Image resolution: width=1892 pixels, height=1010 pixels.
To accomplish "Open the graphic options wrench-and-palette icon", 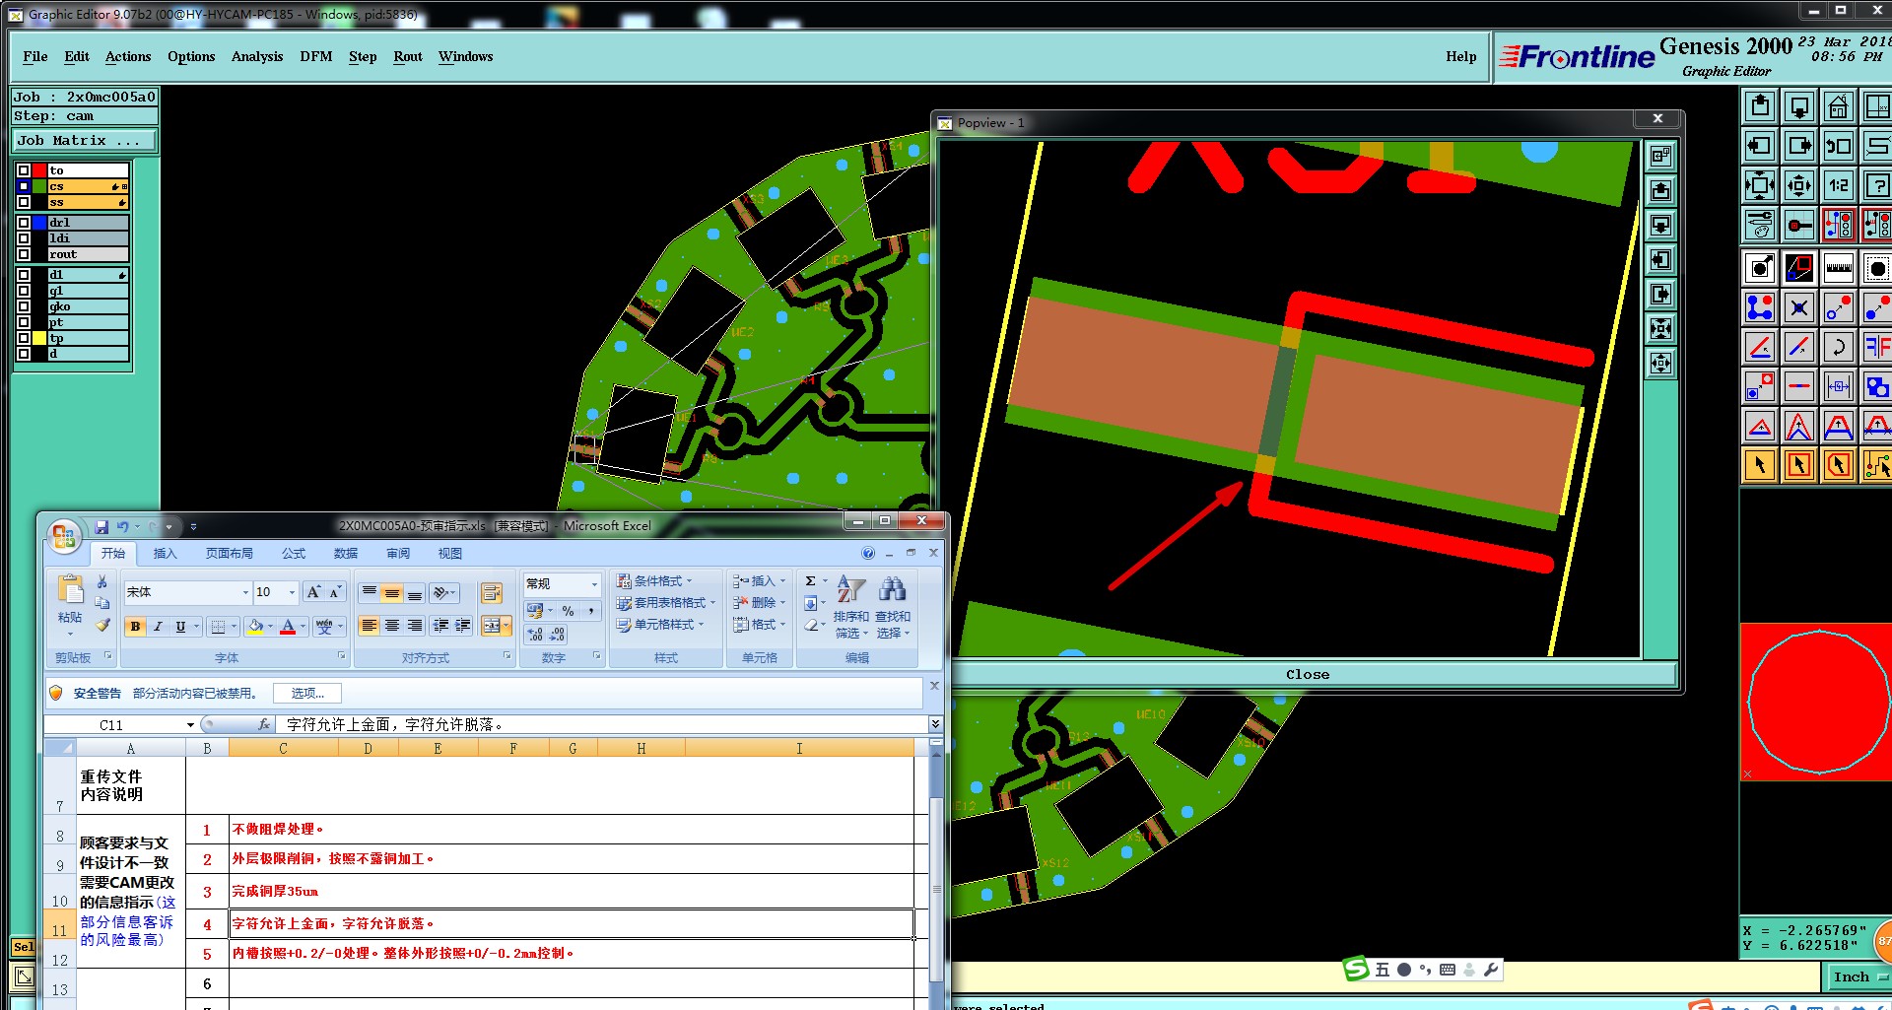I will (1760, 225).
